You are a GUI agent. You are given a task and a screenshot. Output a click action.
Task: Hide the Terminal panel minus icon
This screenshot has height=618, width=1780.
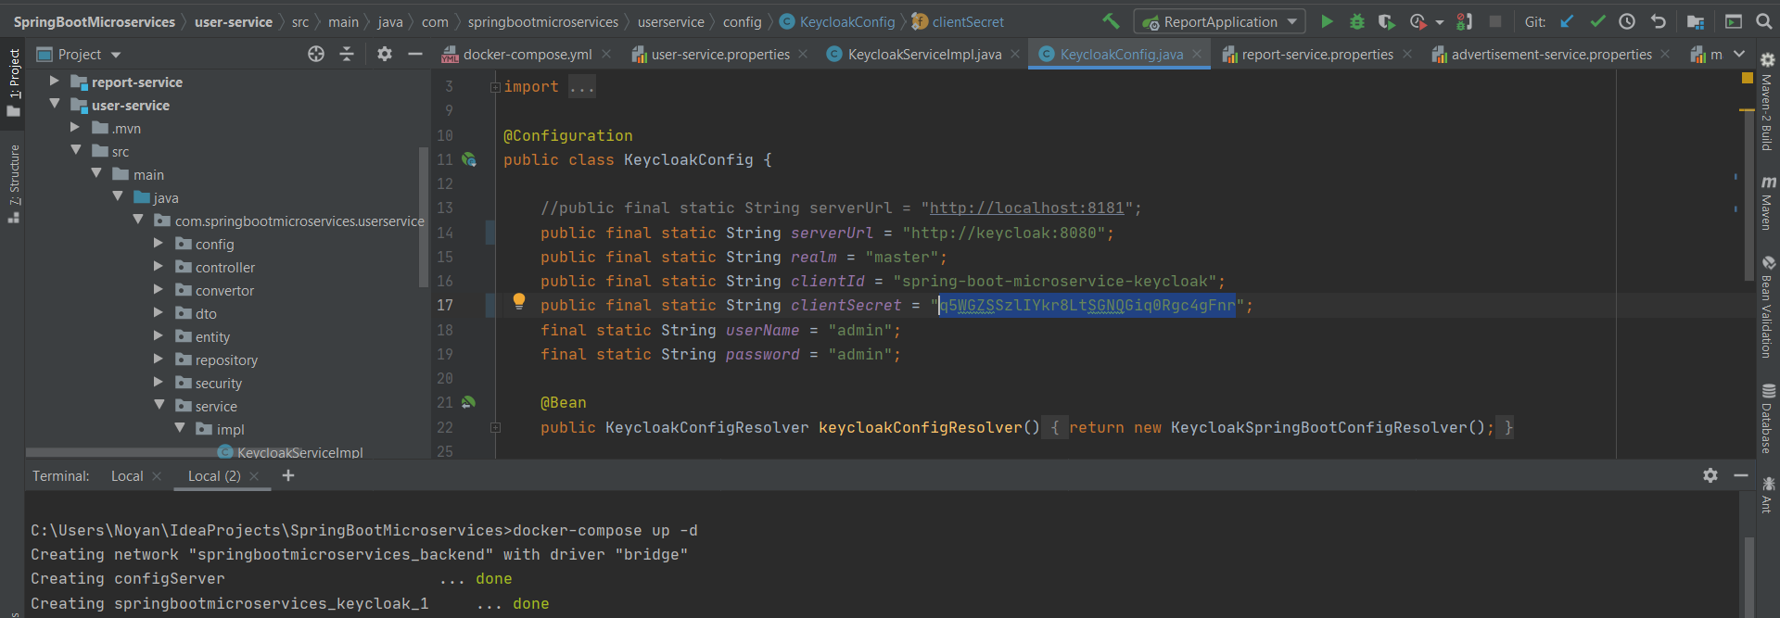[1741, 475]
